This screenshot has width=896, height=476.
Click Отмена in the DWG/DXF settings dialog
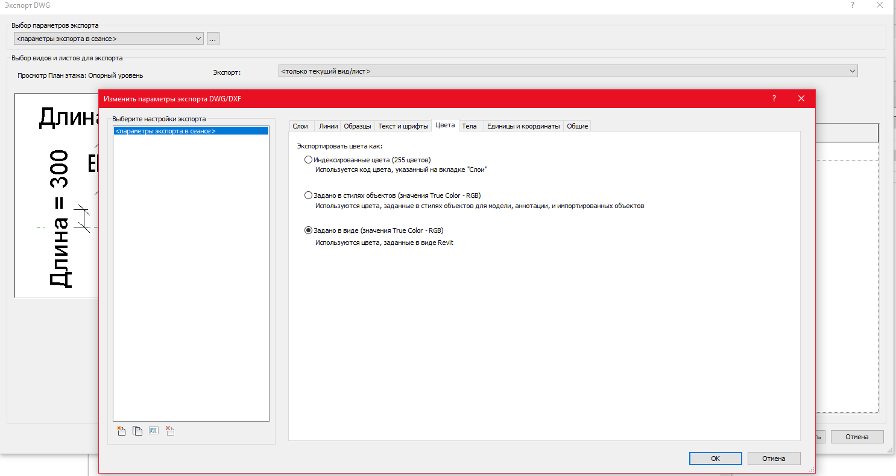[774, 459]
